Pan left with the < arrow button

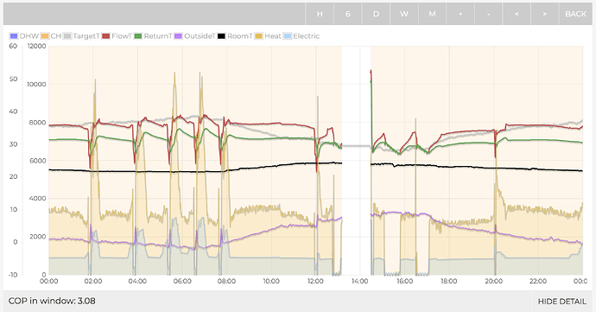pos(517,14)
